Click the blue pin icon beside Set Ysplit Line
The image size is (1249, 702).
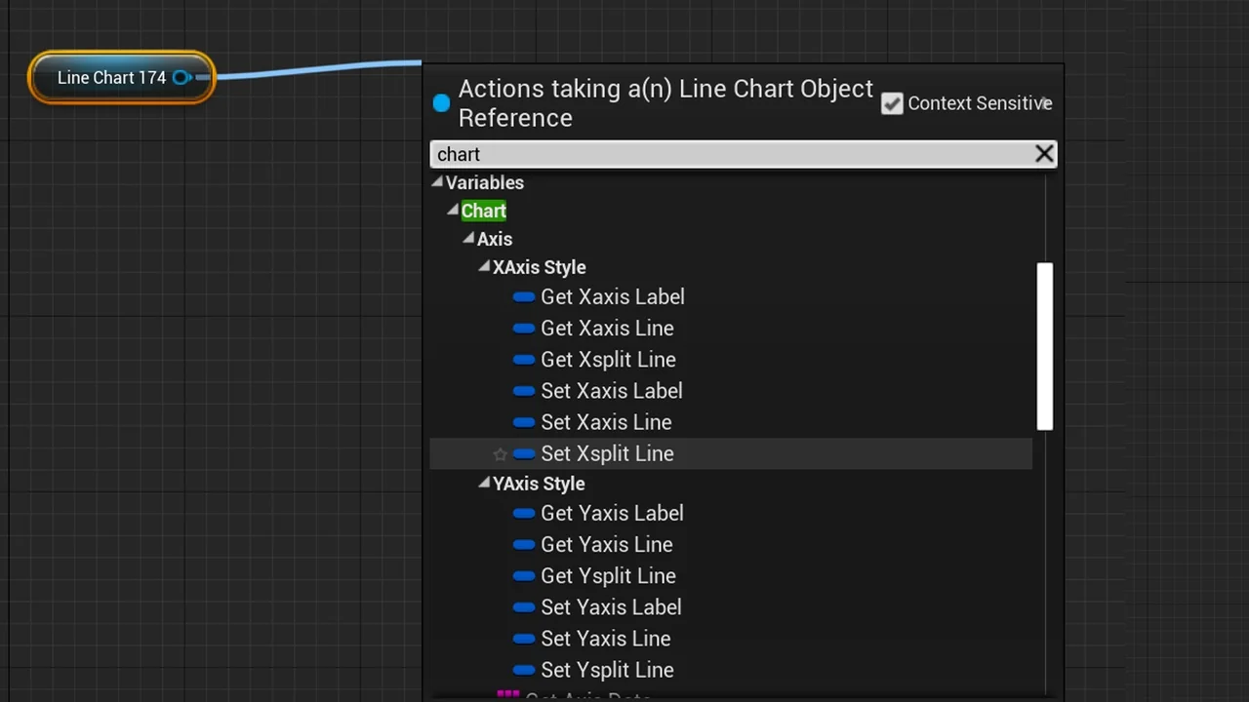(524, 670)
